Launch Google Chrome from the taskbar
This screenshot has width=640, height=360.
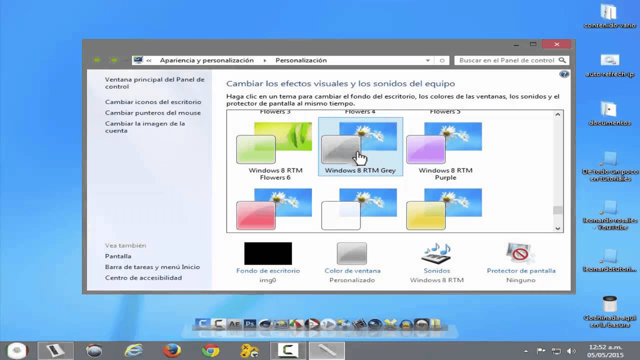pyautogui.click(x=210, y=350)
